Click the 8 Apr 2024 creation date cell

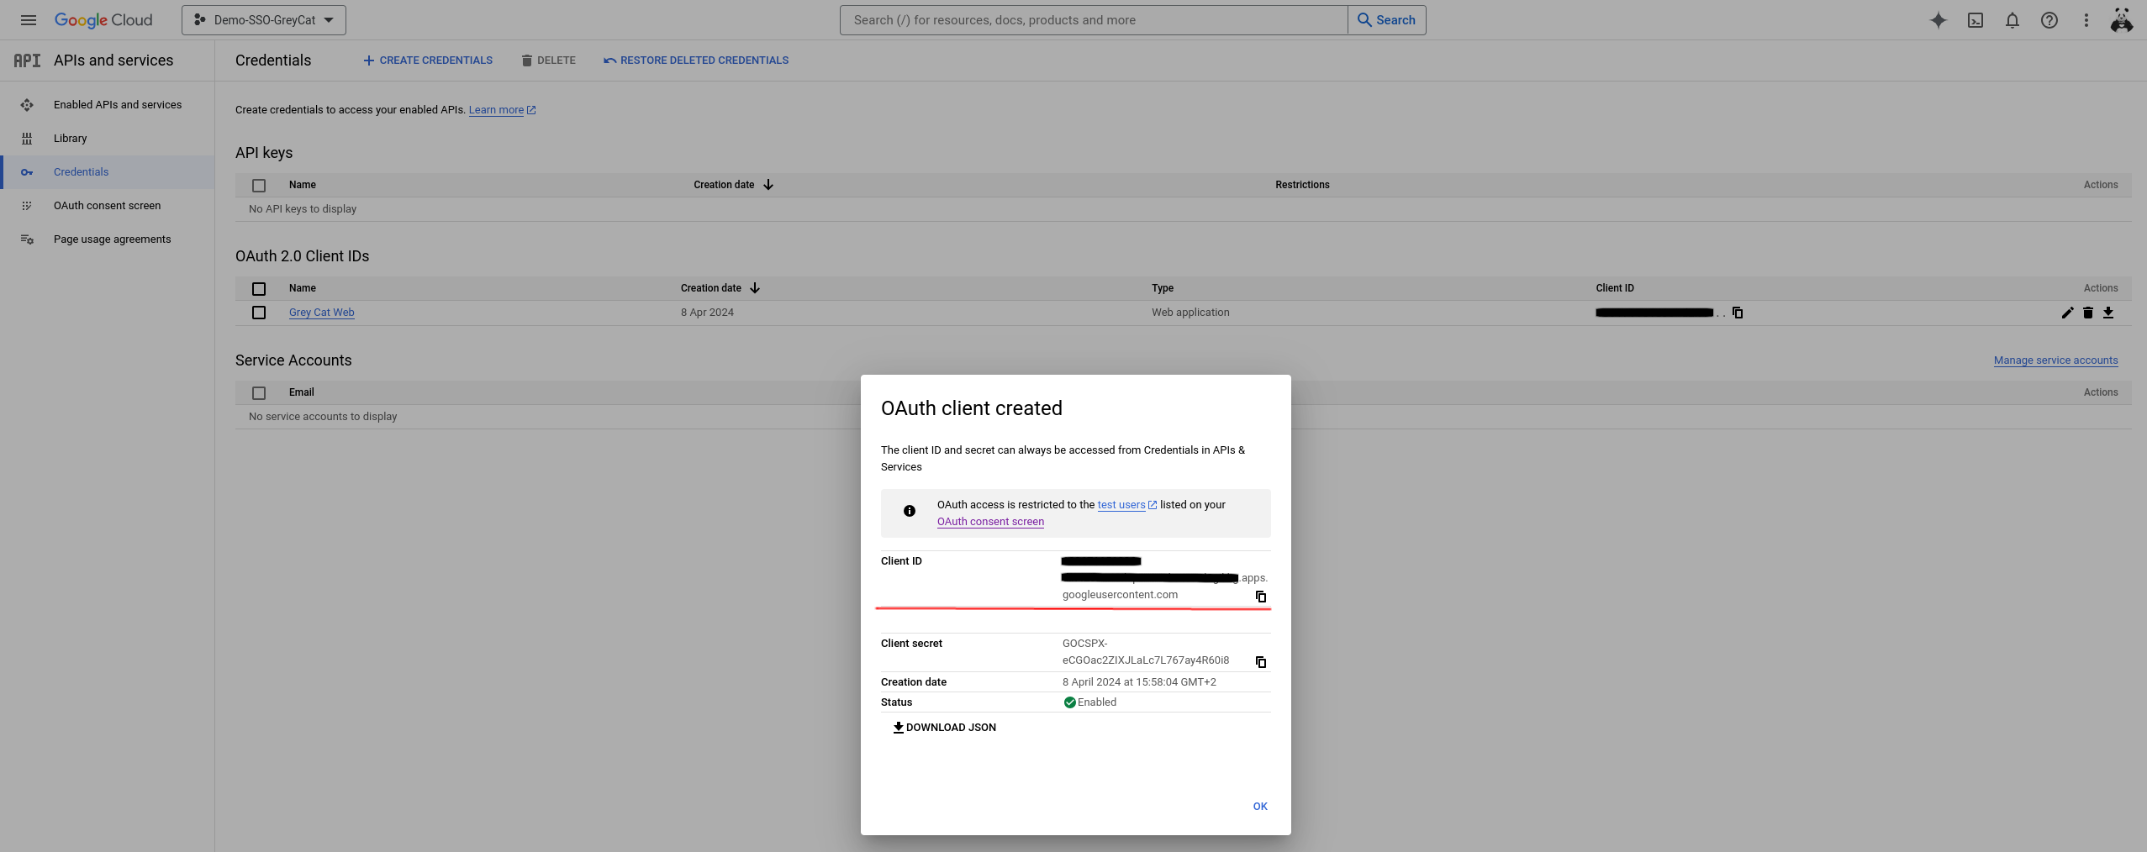click(707, 313)
